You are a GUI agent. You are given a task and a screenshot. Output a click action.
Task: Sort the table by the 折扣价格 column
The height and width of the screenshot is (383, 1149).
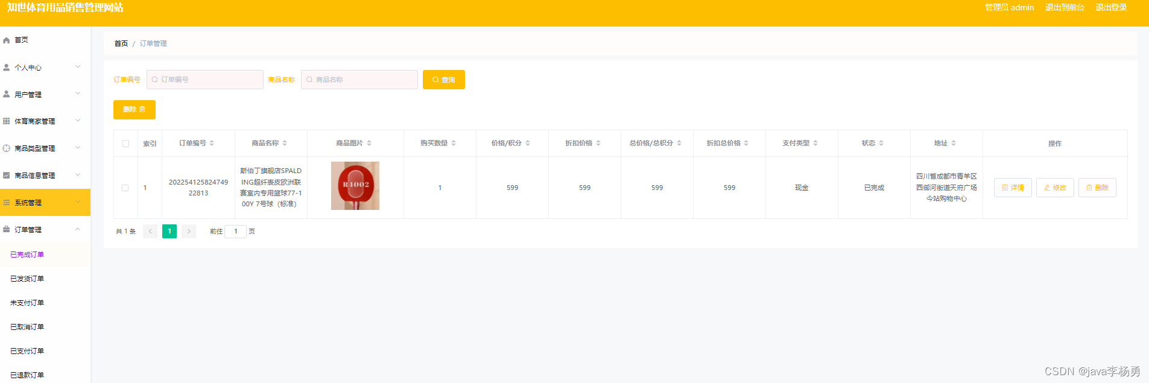coord(598,144)
